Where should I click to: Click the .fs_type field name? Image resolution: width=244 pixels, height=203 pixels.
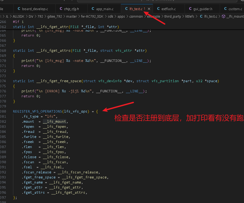30,116
